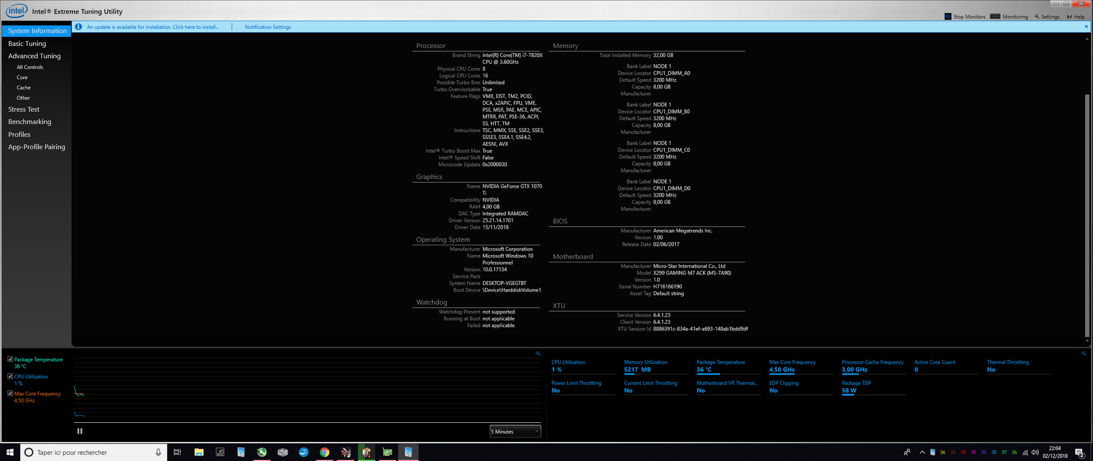
Task: Pause the monitoring graph
Action: pos(80,431)
